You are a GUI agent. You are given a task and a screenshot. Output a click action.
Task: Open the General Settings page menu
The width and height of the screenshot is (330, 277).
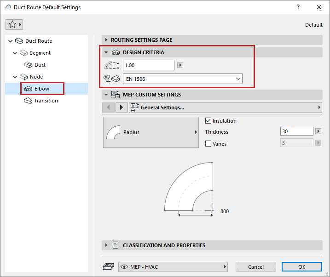click(226, 107)
